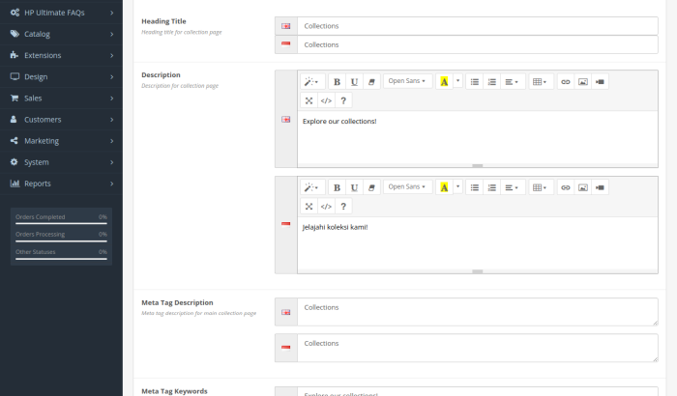
Task: Open the System sidebar menu
Action: [x=61, y=162]
